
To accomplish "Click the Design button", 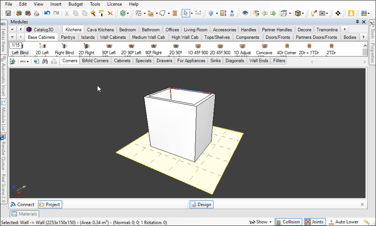I will point(201,205).
